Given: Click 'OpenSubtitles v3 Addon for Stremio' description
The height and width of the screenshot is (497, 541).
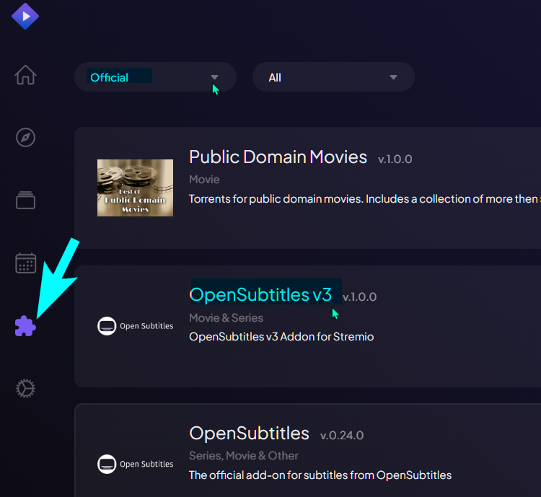Looking at the screenshot, I should pyautogui.click(x=281, y=337).
